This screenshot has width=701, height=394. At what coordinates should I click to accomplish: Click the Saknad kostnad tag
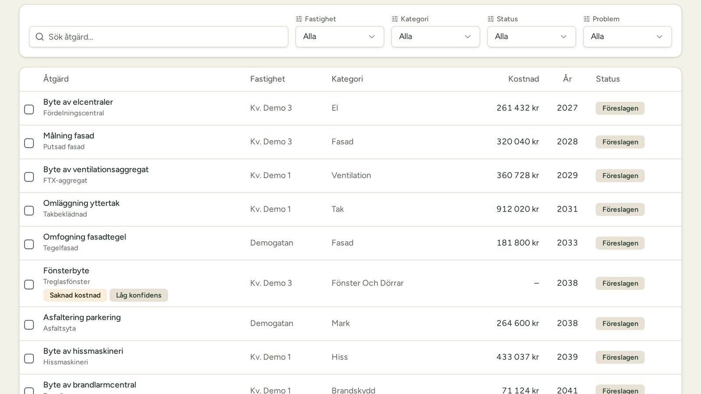click(75, 295)
